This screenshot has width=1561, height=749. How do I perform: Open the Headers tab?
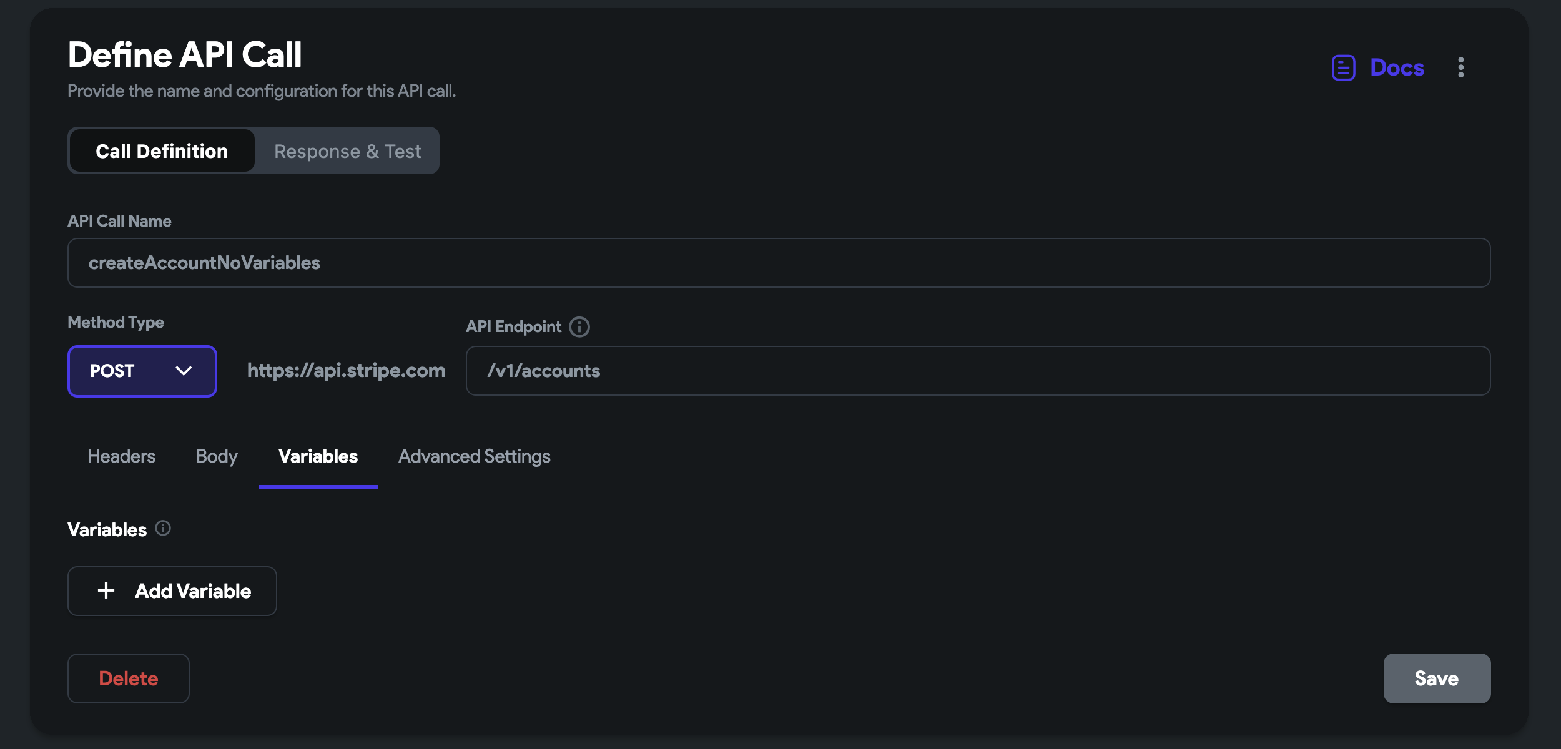click(121, 456)
